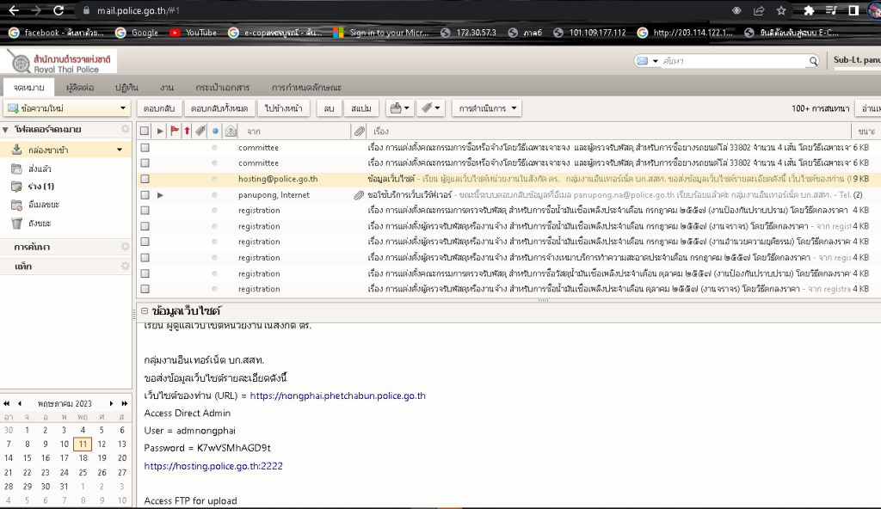Expand the panupong, Internet conversation
This screenshot has height=509, width=881.
160,195
